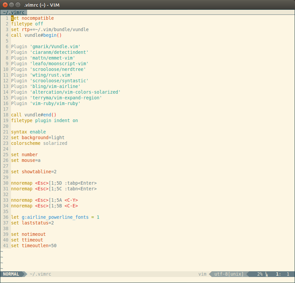
Task: Click the nnoremap line with :tabn<Enter>
Action: click(54, 189)
